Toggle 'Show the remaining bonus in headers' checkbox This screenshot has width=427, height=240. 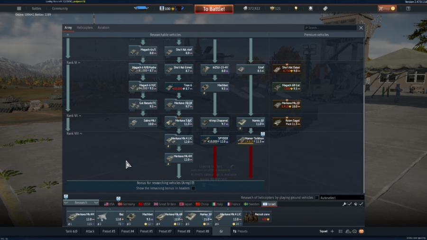pos(193,188)
